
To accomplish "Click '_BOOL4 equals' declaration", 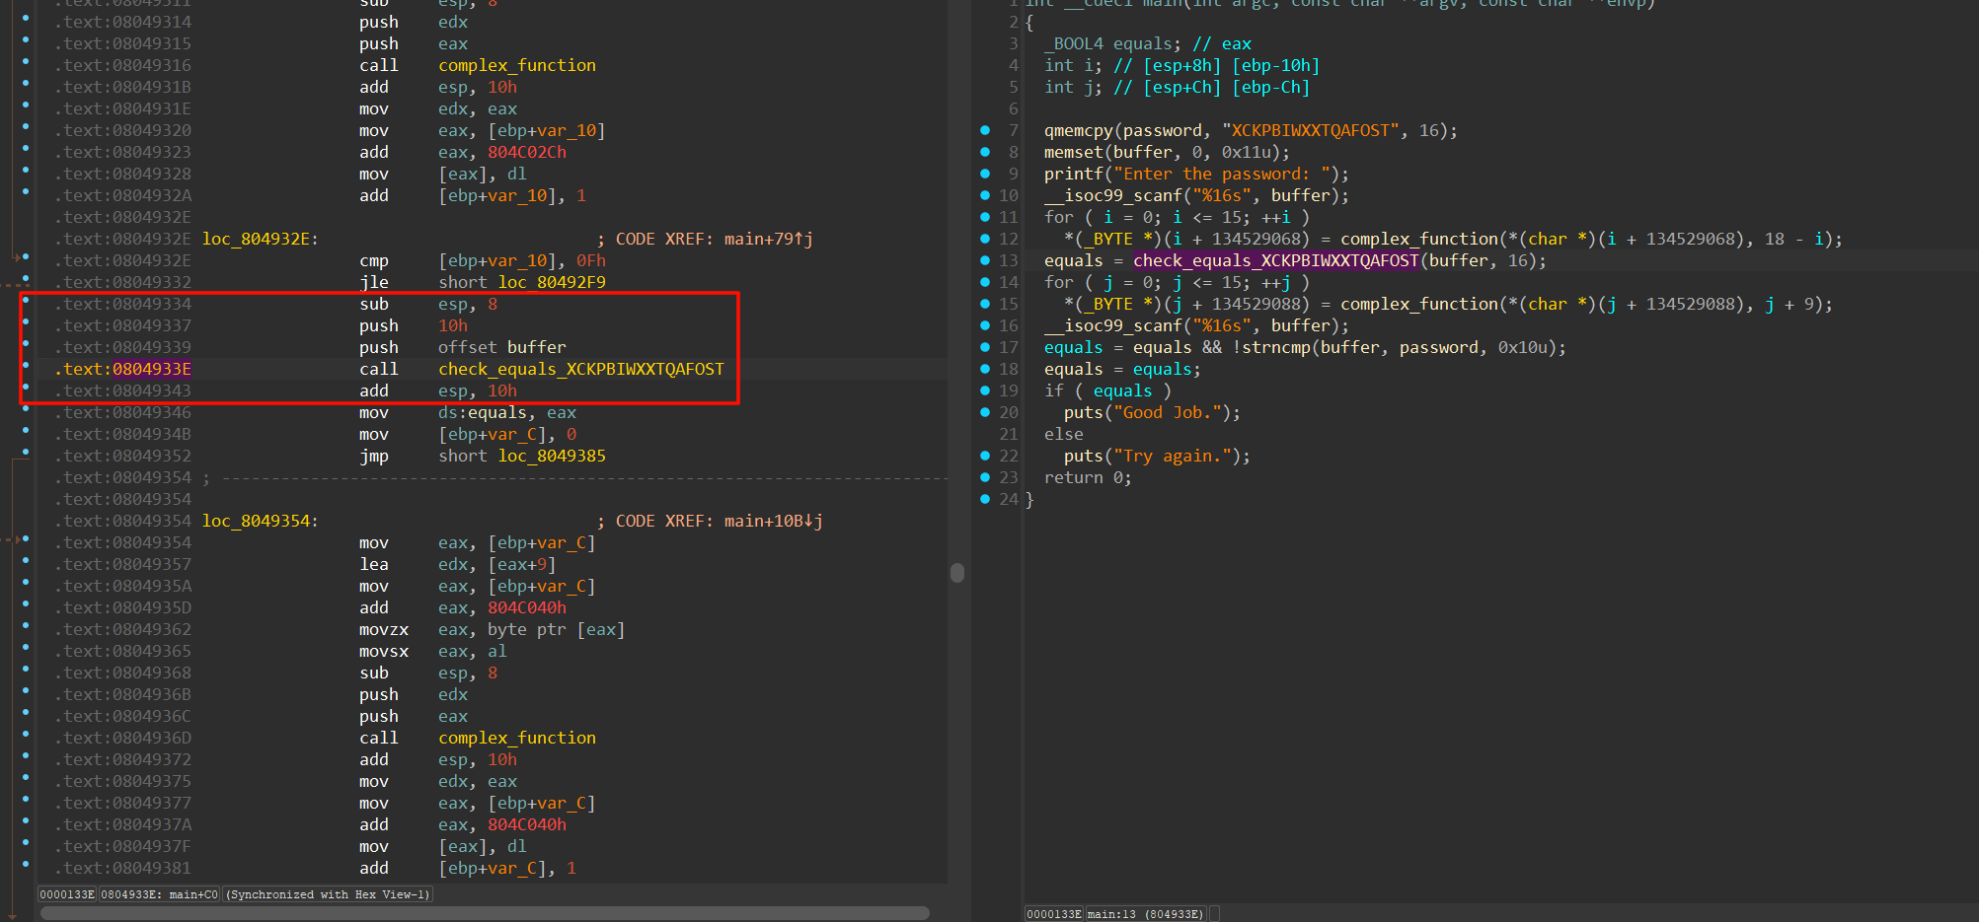I will click(x=1112, y=43).
